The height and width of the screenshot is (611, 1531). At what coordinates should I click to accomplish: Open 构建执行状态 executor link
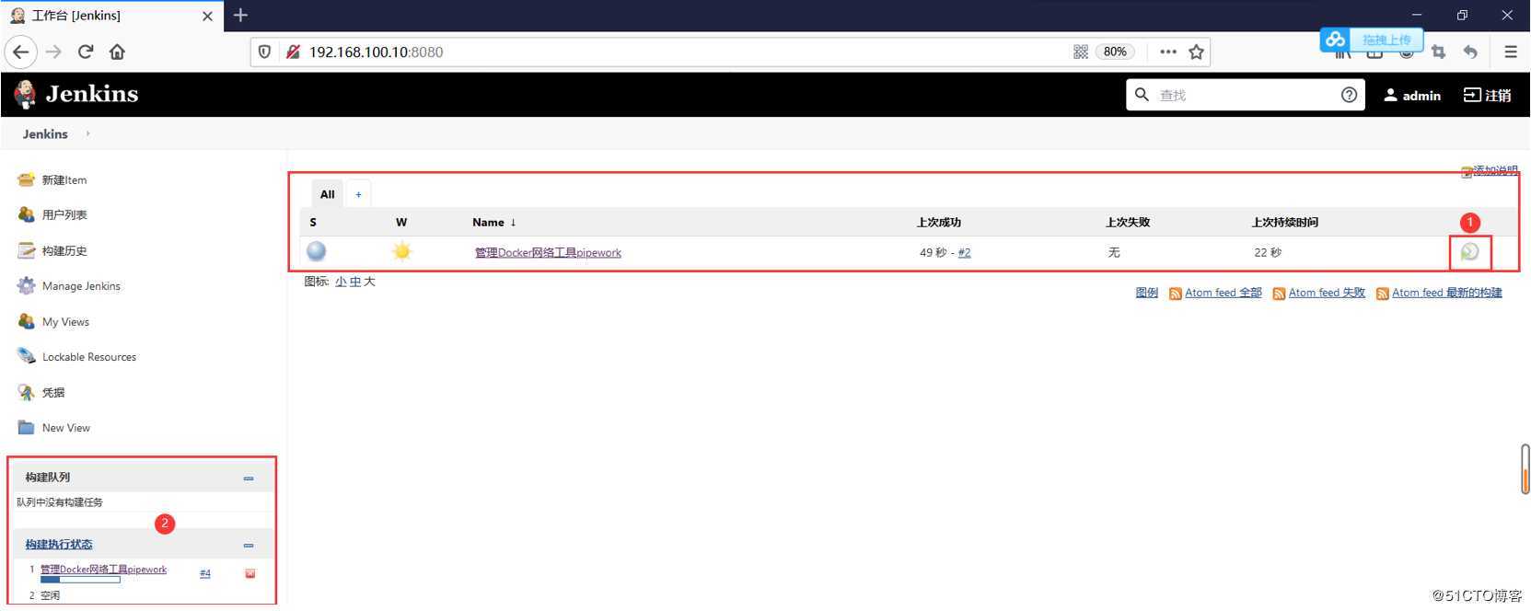(59, 545)
